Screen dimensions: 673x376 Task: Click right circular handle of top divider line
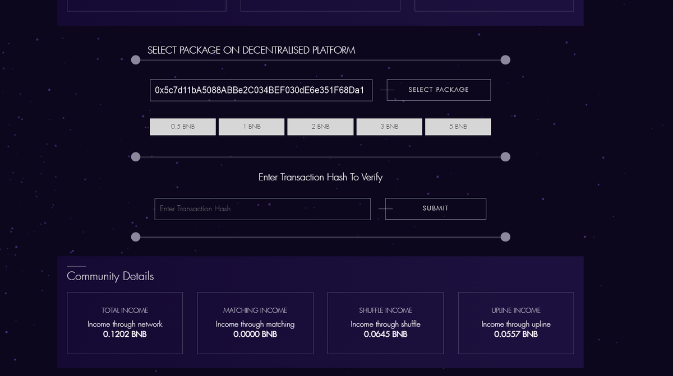505,60
